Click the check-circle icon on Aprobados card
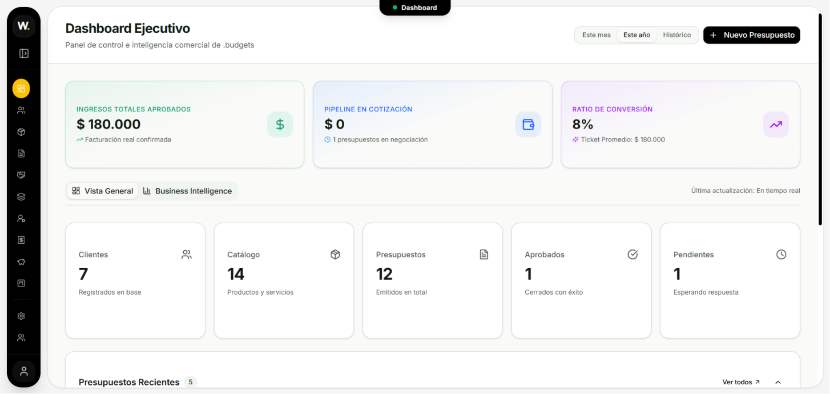The height and width of the screenshot is (394, 830). tap(632, 254)
